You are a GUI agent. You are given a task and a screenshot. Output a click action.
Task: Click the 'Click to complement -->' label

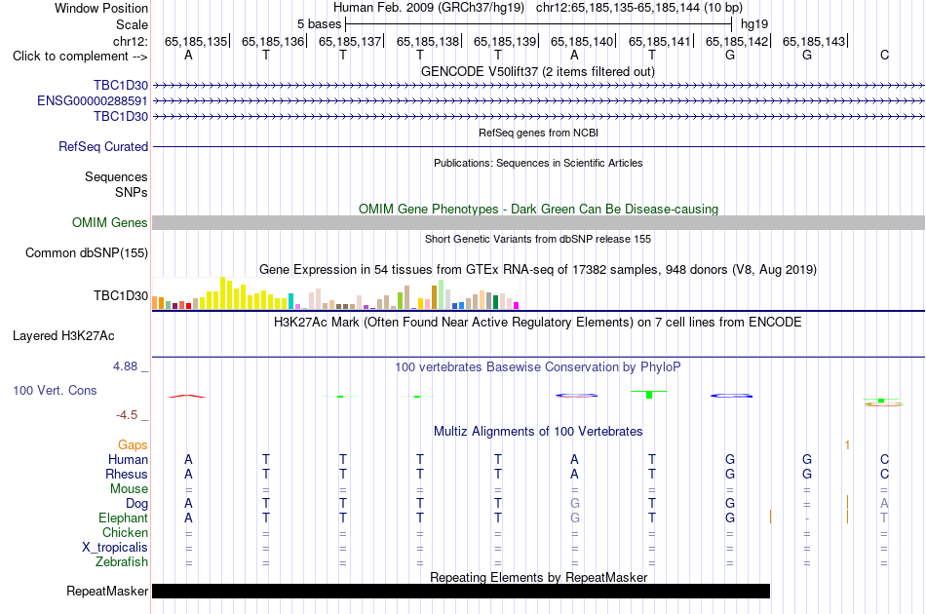[x=80, y=57]
